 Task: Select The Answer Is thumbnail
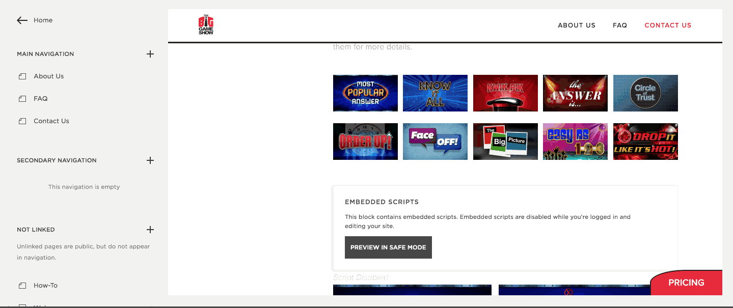point(575,93)
